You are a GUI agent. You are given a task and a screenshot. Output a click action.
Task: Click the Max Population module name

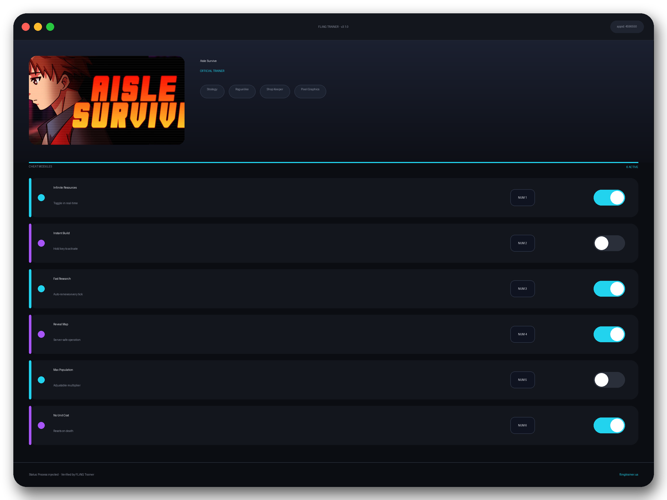pos(63,370)
